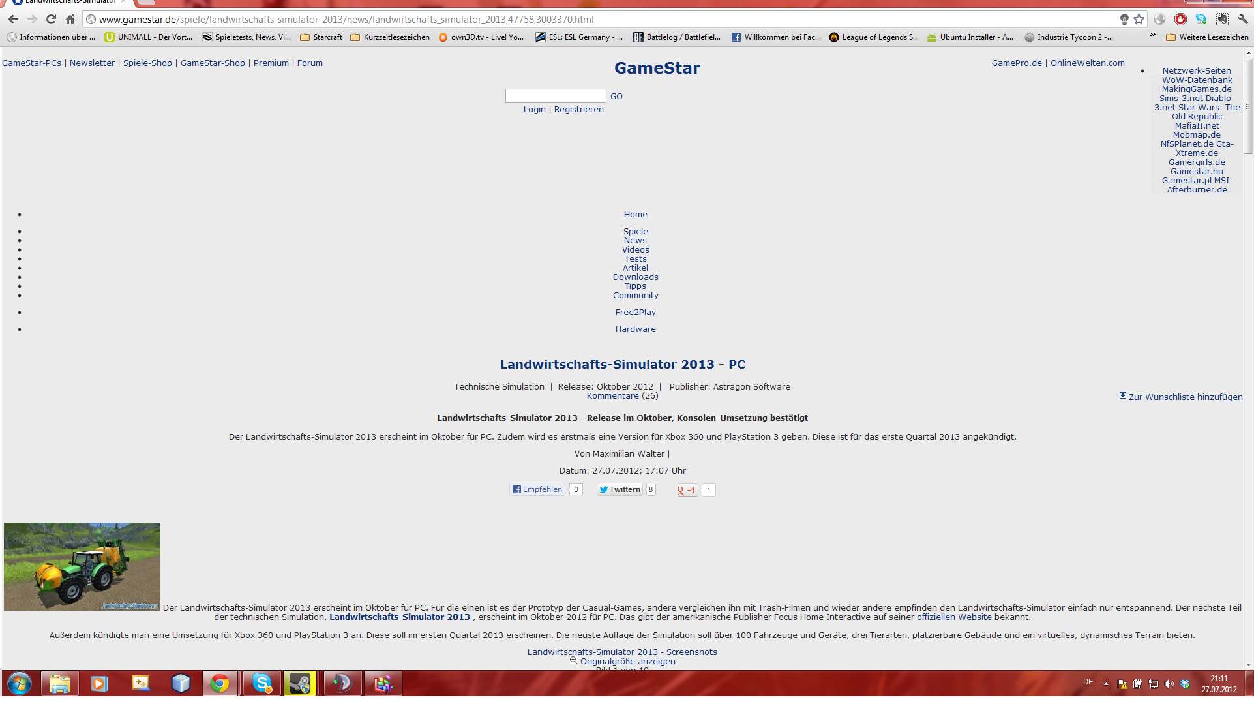1254x704 pixels.
Task: Open the News navigation item
Action: click(635, 241)
